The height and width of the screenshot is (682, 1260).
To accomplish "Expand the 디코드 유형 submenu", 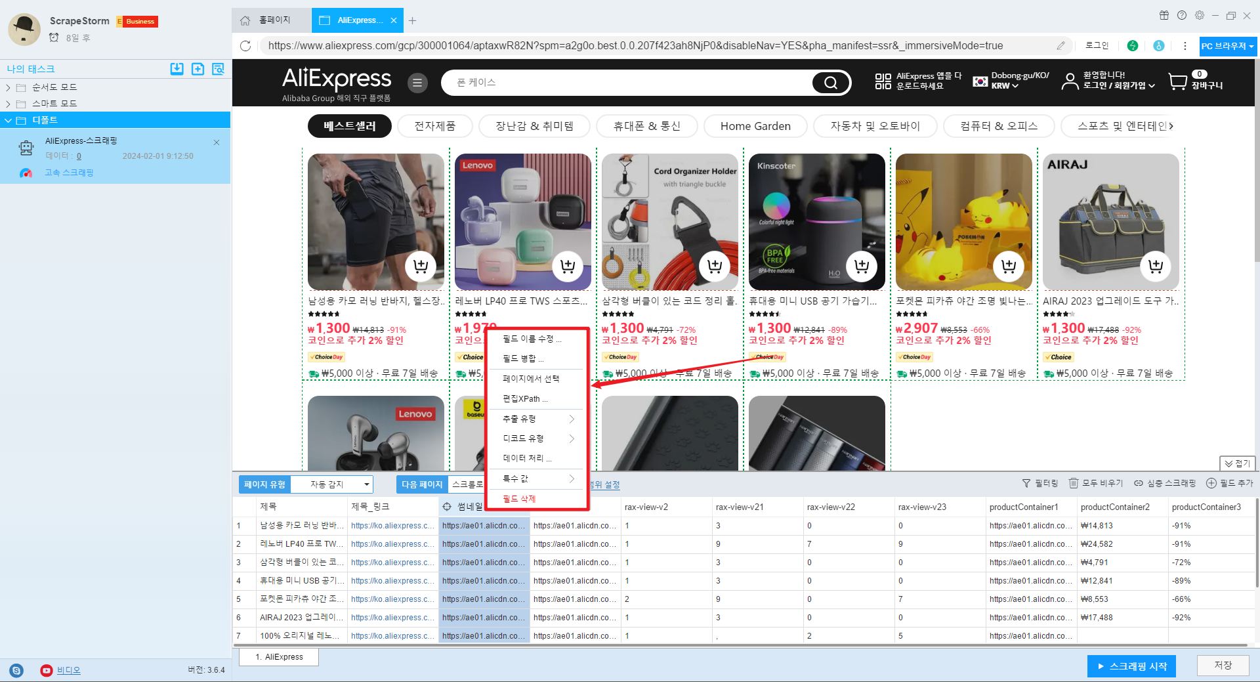I will coord(535,438).
